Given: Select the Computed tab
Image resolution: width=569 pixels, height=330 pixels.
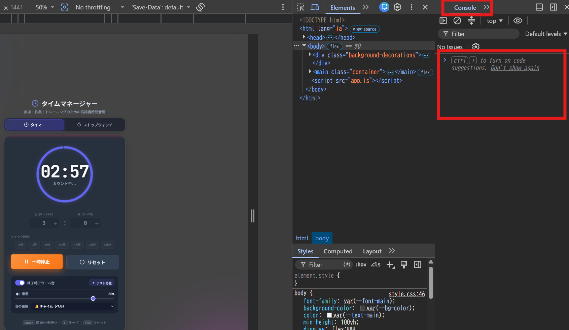Looking at the screenshot, I should click(x=338, y=251).
